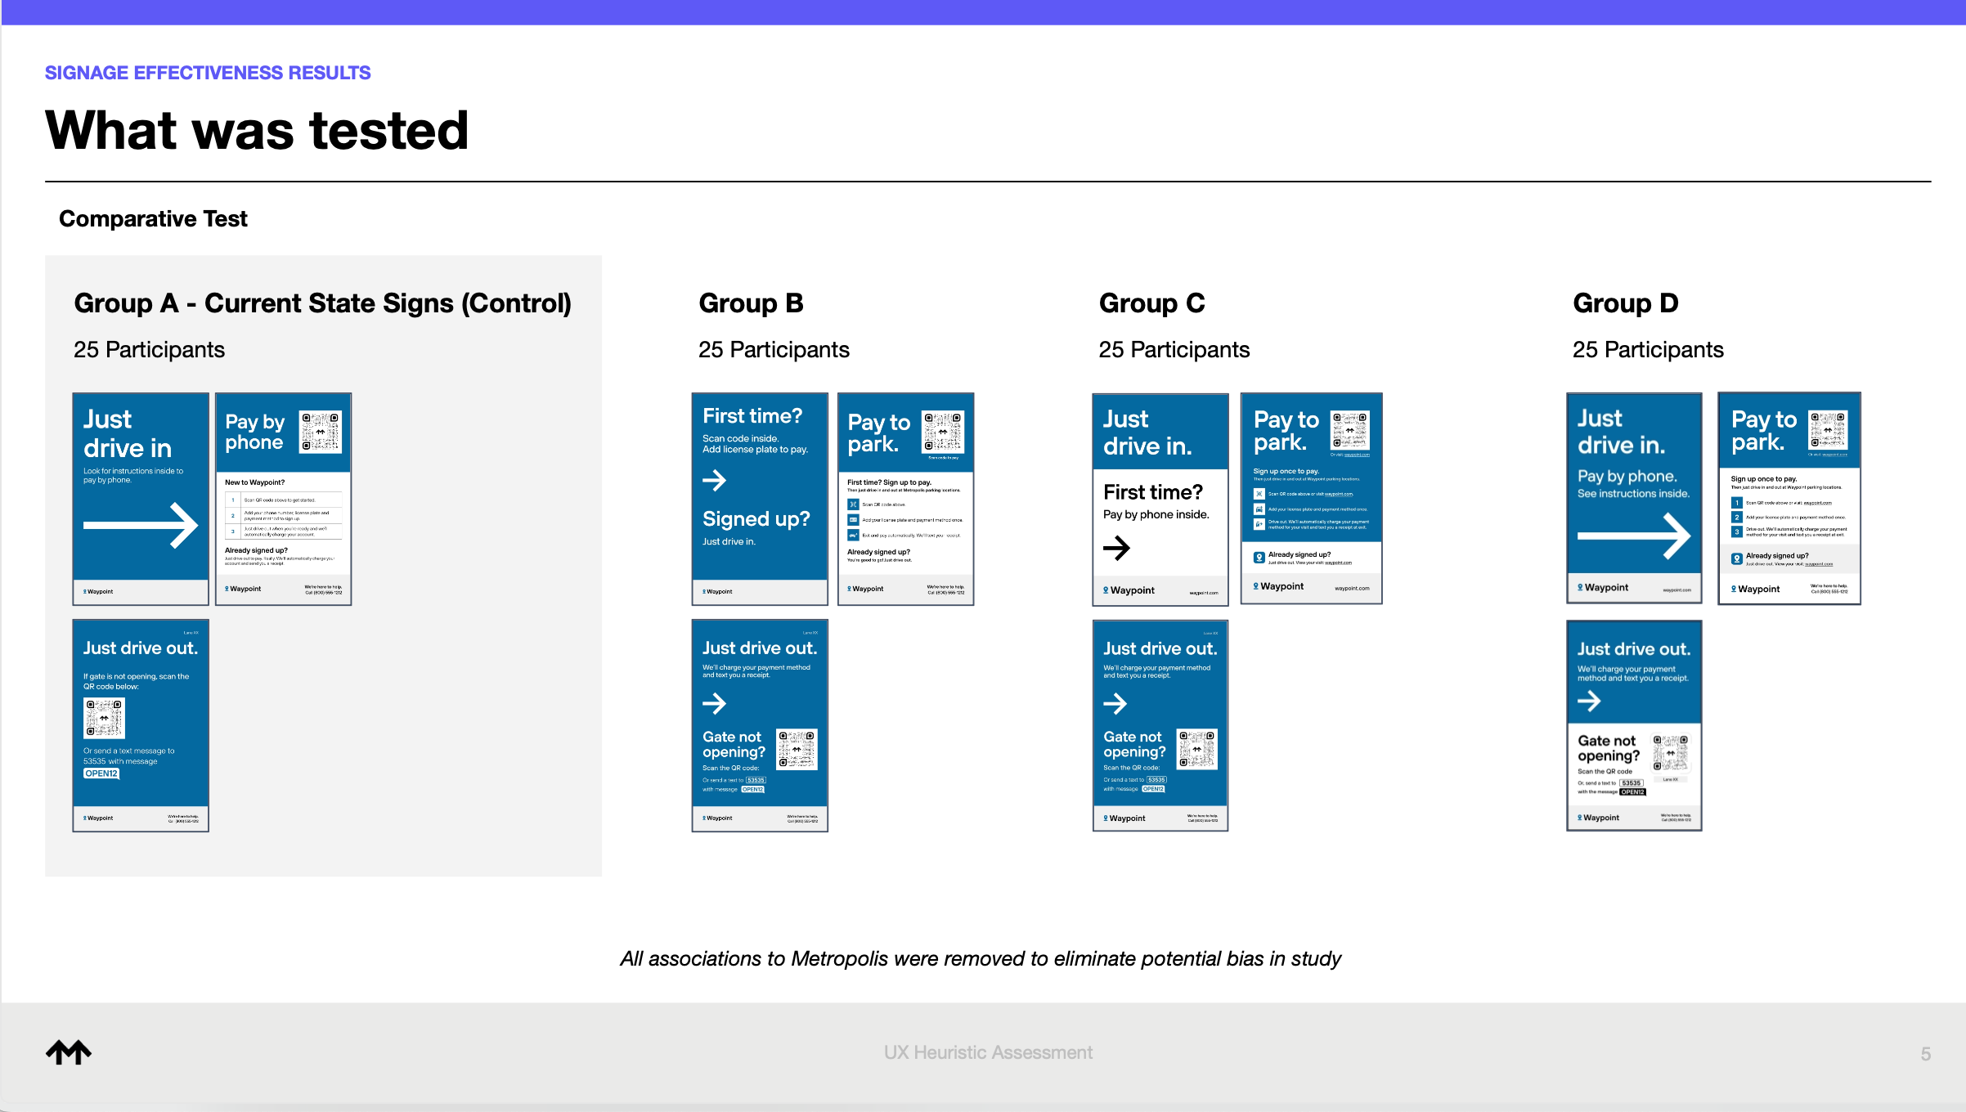Select the Group B First time / Signed up sign thumbnail

point(759,499)
